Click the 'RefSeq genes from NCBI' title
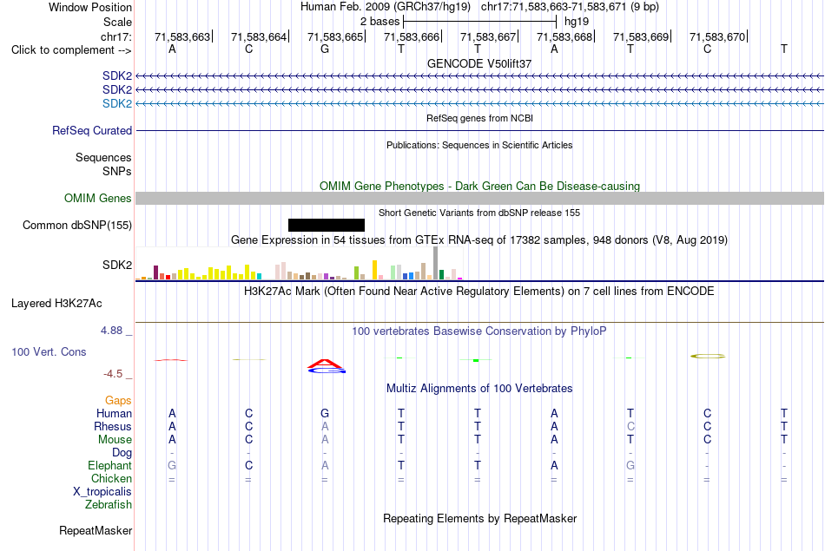Viewport: 825px width, 551px height. coord(479,118)
